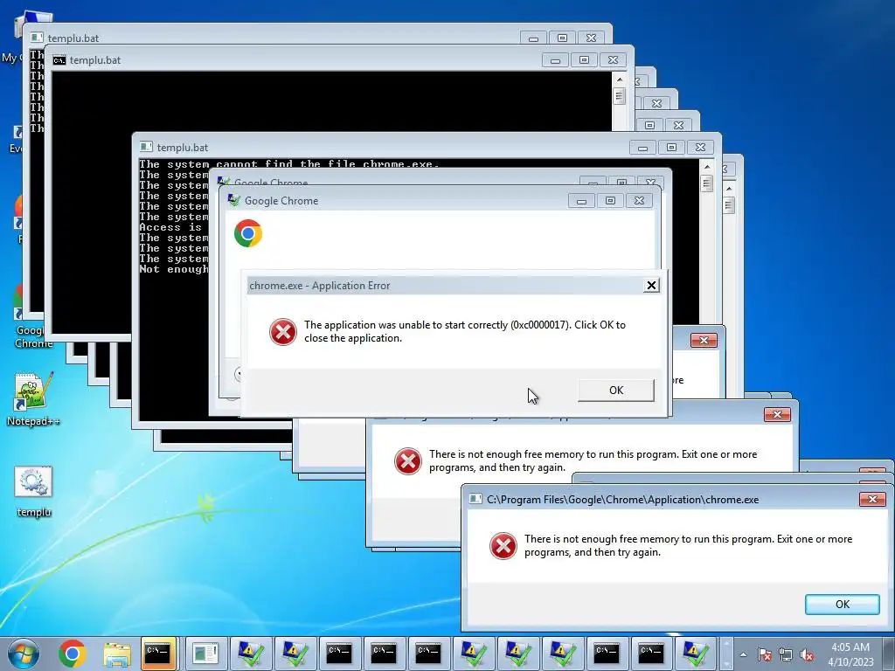Image resolution: width=895 pixels, height=671 pixels.
Task: Click OK in the chrome.exe Application Error dialog
Action: [x=616, y=391]
